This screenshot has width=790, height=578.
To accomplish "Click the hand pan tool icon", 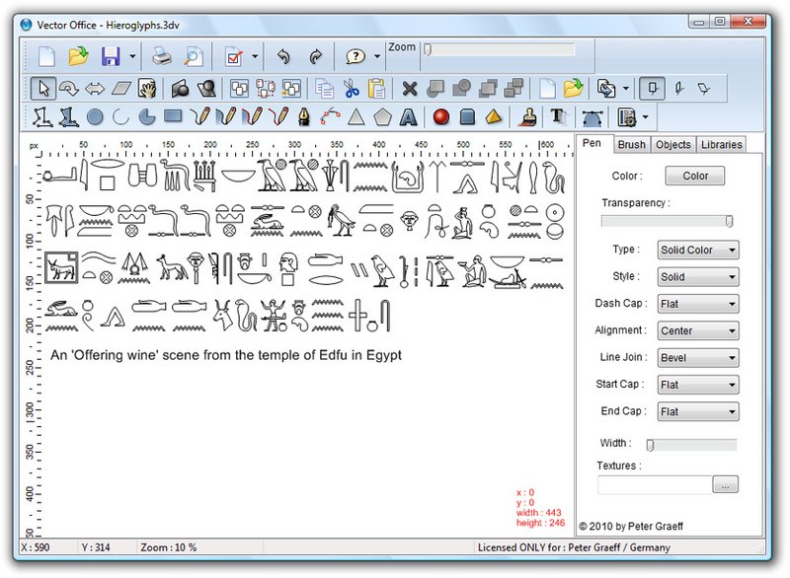I will click(x=147, y=89).
